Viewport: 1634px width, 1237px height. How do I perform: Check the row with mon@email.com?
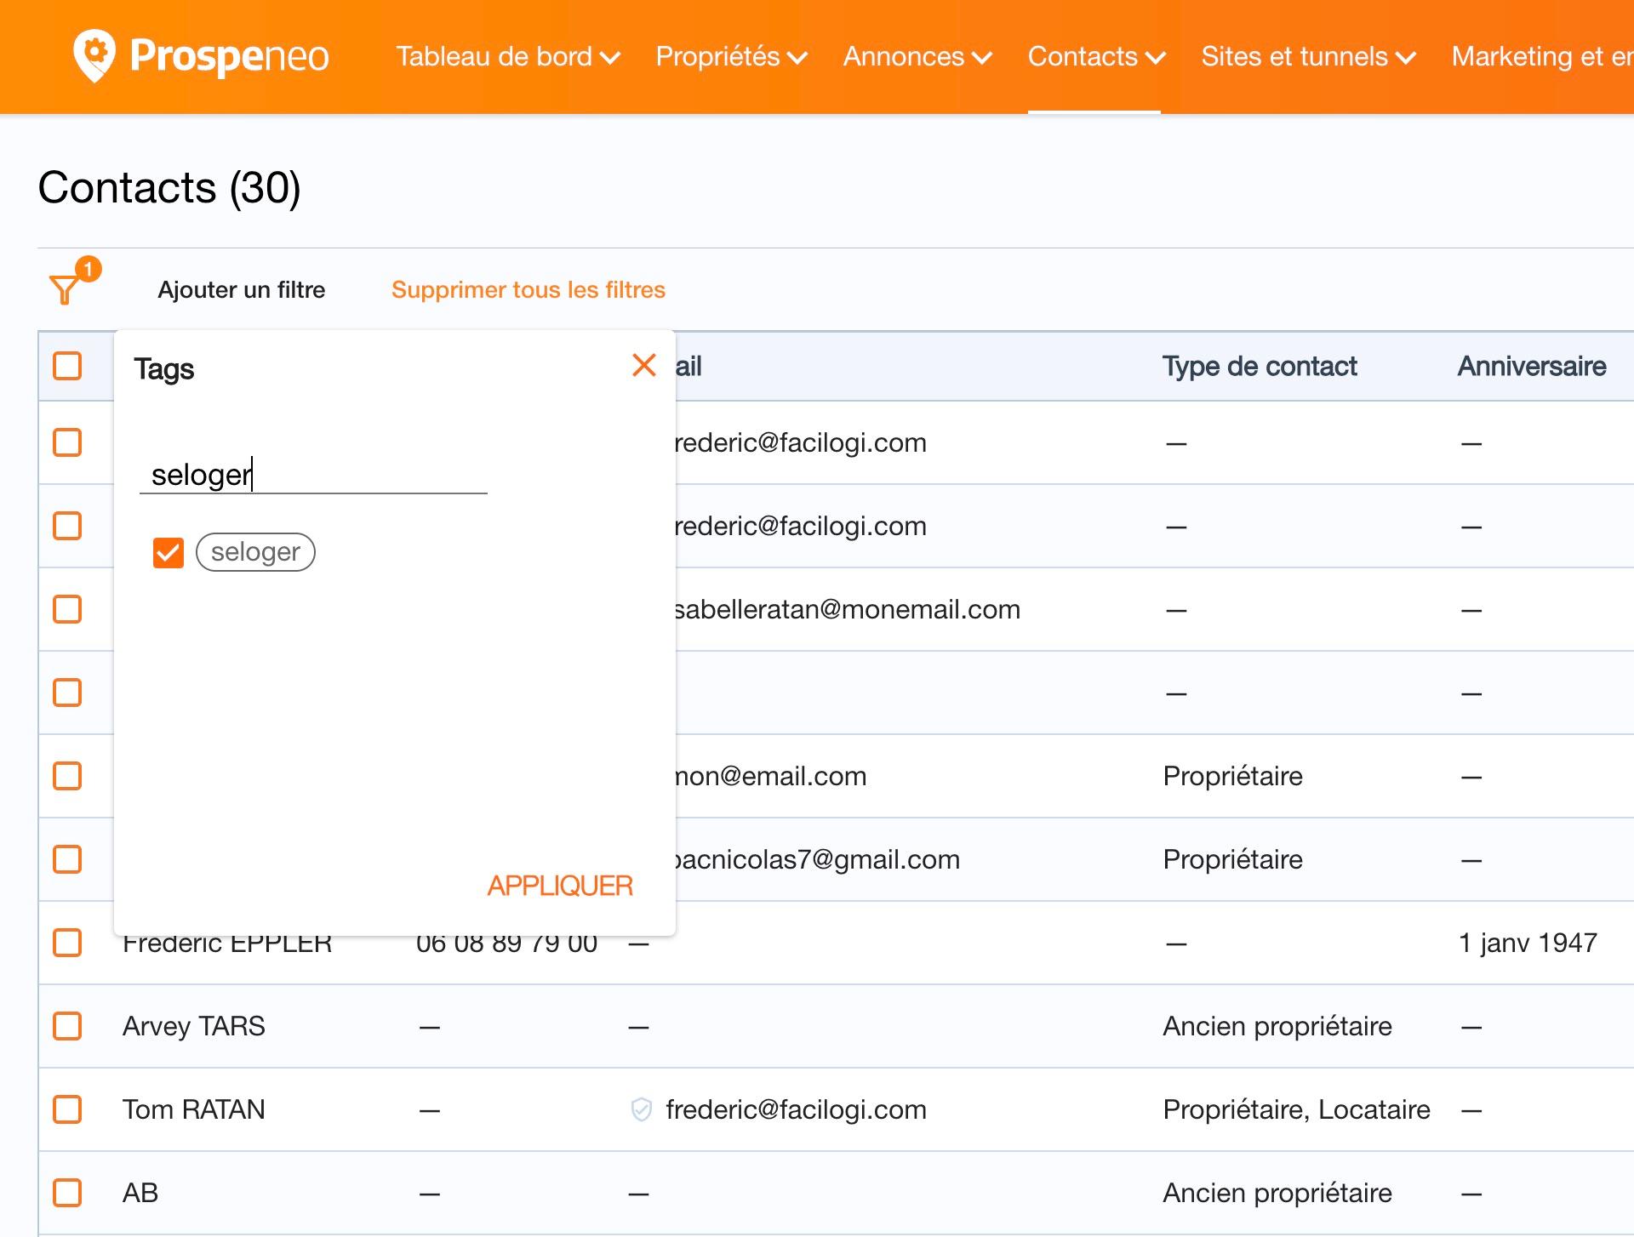(67, 776)
